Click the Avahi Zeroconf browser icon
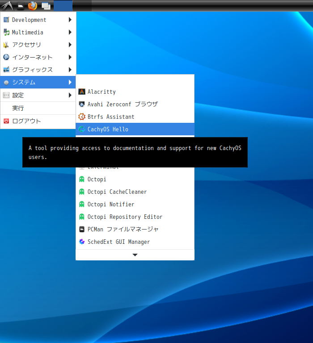The height and width of the screenshot is (343, 313). click(82, 104)
